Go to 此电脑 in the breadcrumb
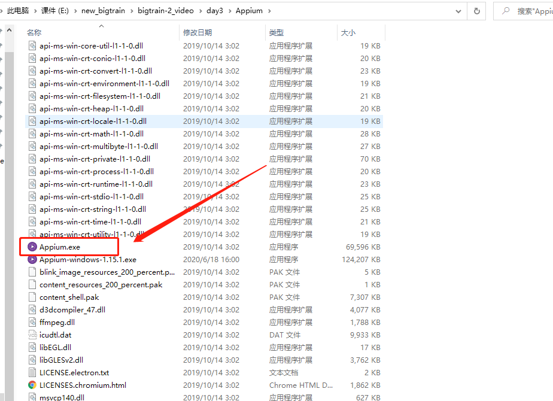553x401 pixels. click(x=17, y=11)
